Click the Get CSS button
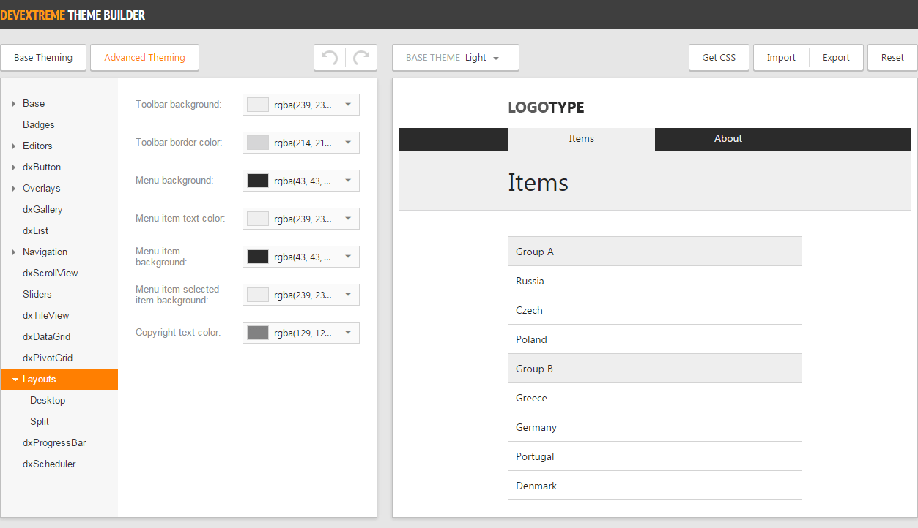Viewport: 918px width, 528px height. (719, 58)
